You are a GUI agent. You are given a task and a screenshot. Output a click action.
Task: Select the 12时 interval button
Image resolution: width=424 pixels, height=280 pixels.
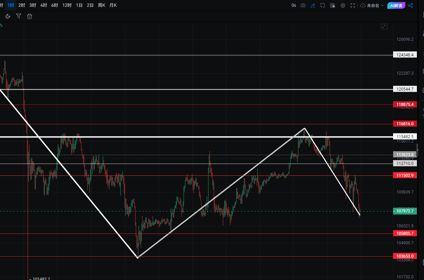click(x=67, y=5)
